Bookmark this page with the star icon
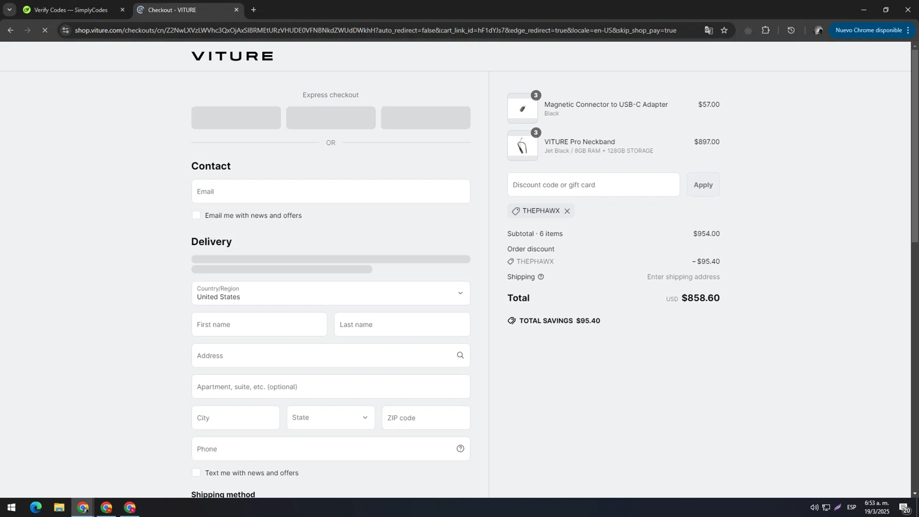Image resolution: width=919 pixels, height=517 pixels. [x=724, y=30]
